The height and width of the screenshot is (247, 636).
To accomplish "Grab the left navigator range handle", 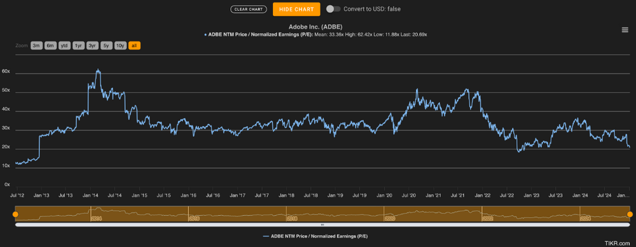I will (x=15, y=214).
